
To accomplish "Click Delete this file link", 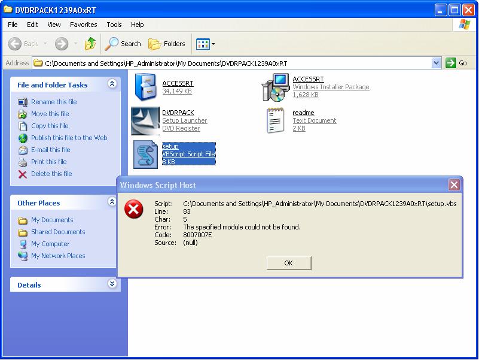I will (x=51, y=174).
